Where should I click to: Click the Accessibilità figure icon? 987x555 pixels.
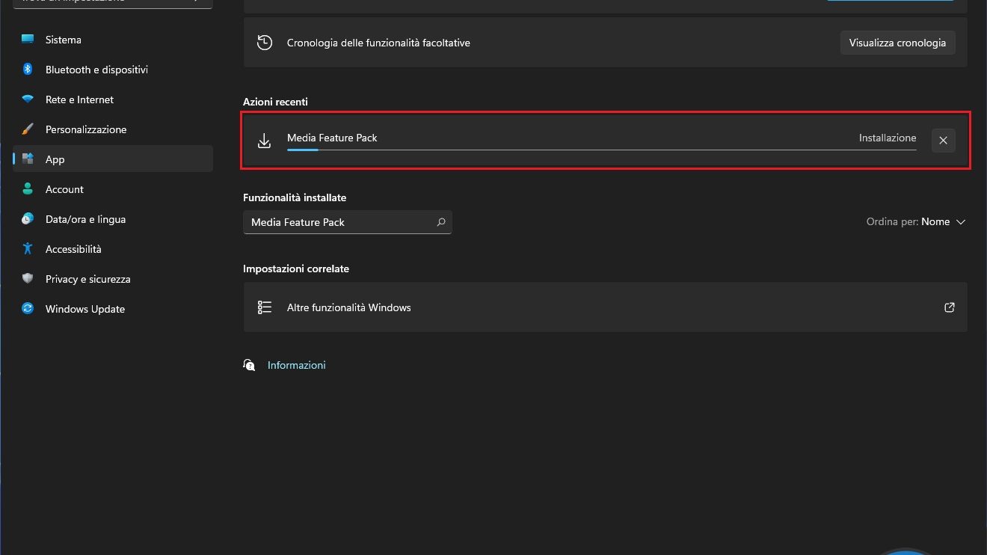[28, 249]
